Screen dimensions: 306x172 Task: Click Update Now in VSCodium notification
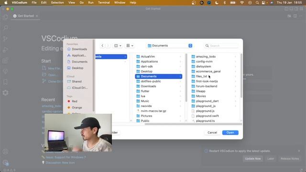[253, 159]
